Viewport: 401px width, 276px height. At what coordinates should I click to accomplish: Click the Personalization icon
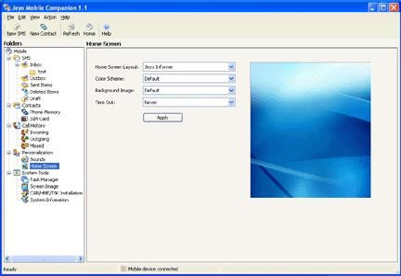point(17,153)
